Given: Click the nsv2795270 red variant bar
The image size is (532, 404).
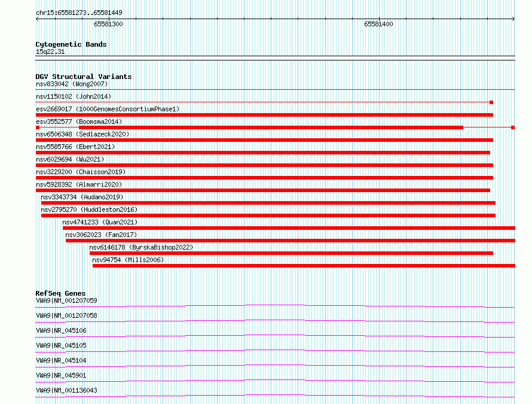Looking at the screenshot, I should tap(268, 215).
